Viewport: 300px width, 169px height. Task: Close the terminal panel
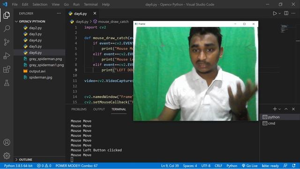(293, 109)
